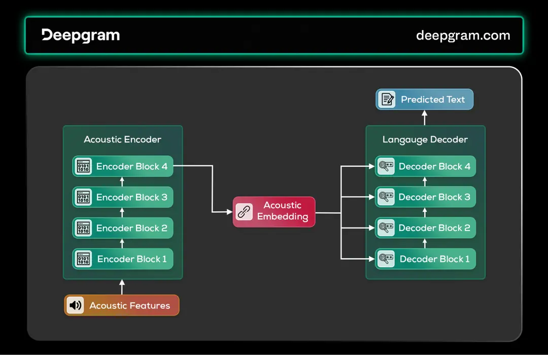Toggle the Decoder Block 3 node
This screenshot has width=548, height=355.
pyautogui.click(x=425, y=197)
